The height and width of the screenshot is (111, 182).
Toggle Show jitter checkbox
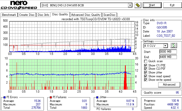146,72
